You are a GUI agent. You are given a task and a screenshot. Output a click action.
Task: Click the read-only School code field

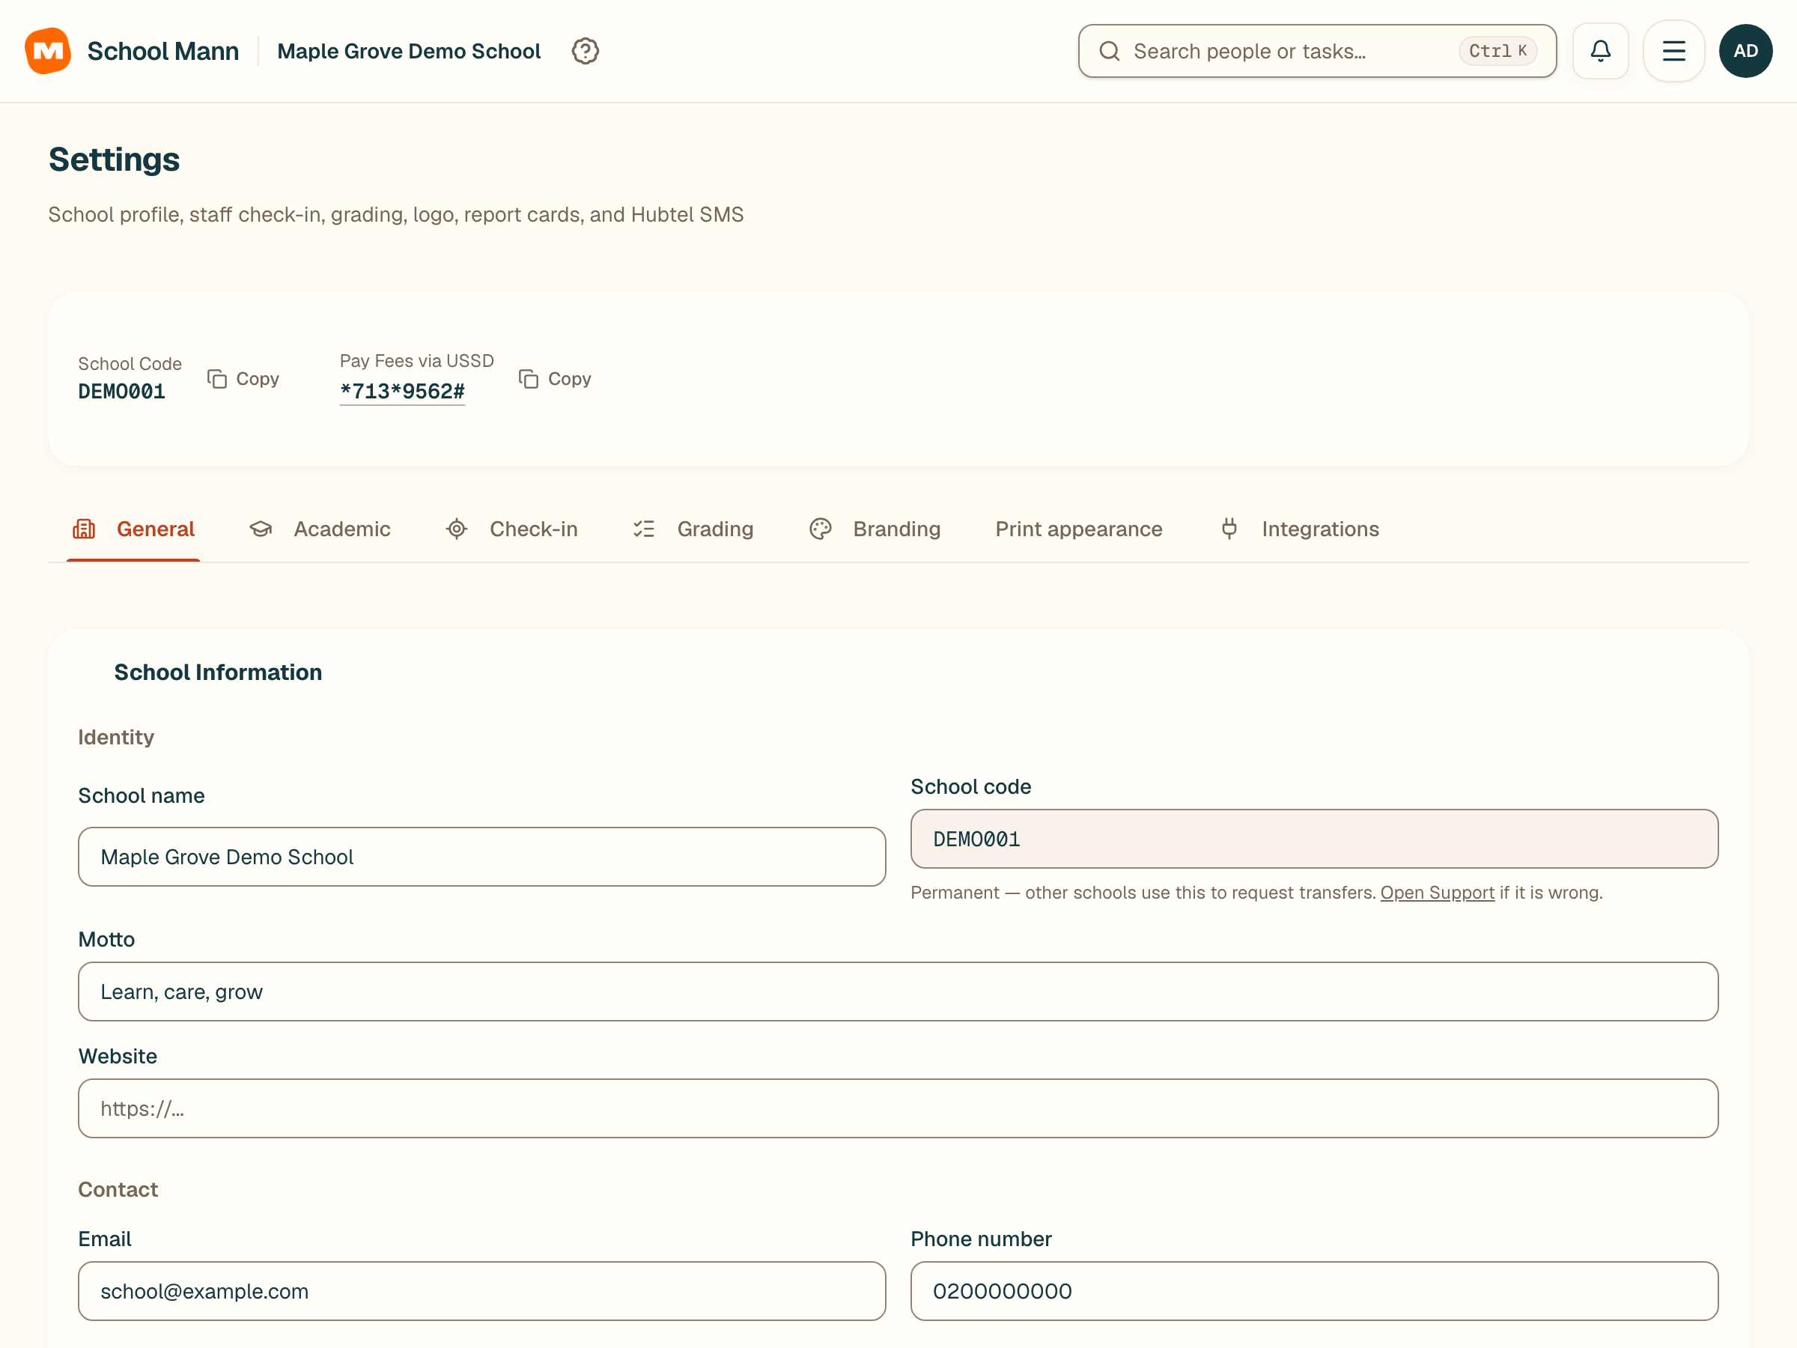[1313, 839]
